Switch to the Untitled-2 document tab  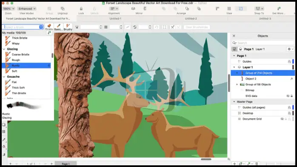191,19
